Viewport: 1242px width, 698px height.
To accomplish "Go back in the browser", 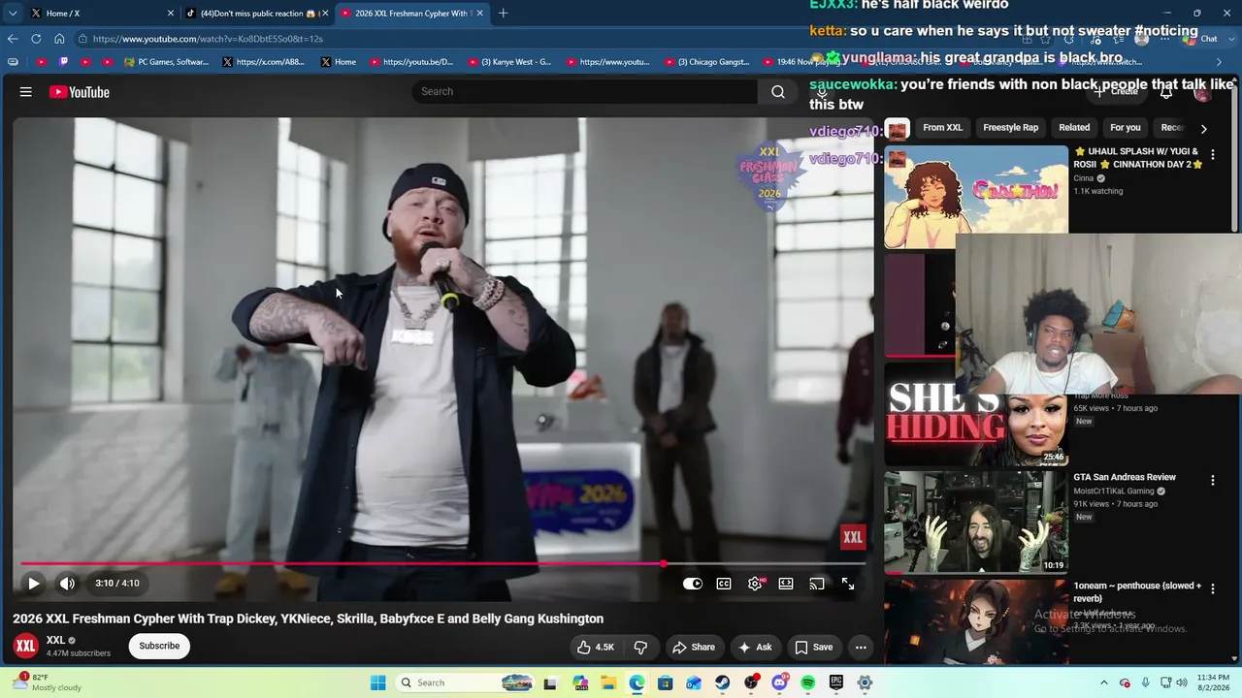I will point(13,39).
